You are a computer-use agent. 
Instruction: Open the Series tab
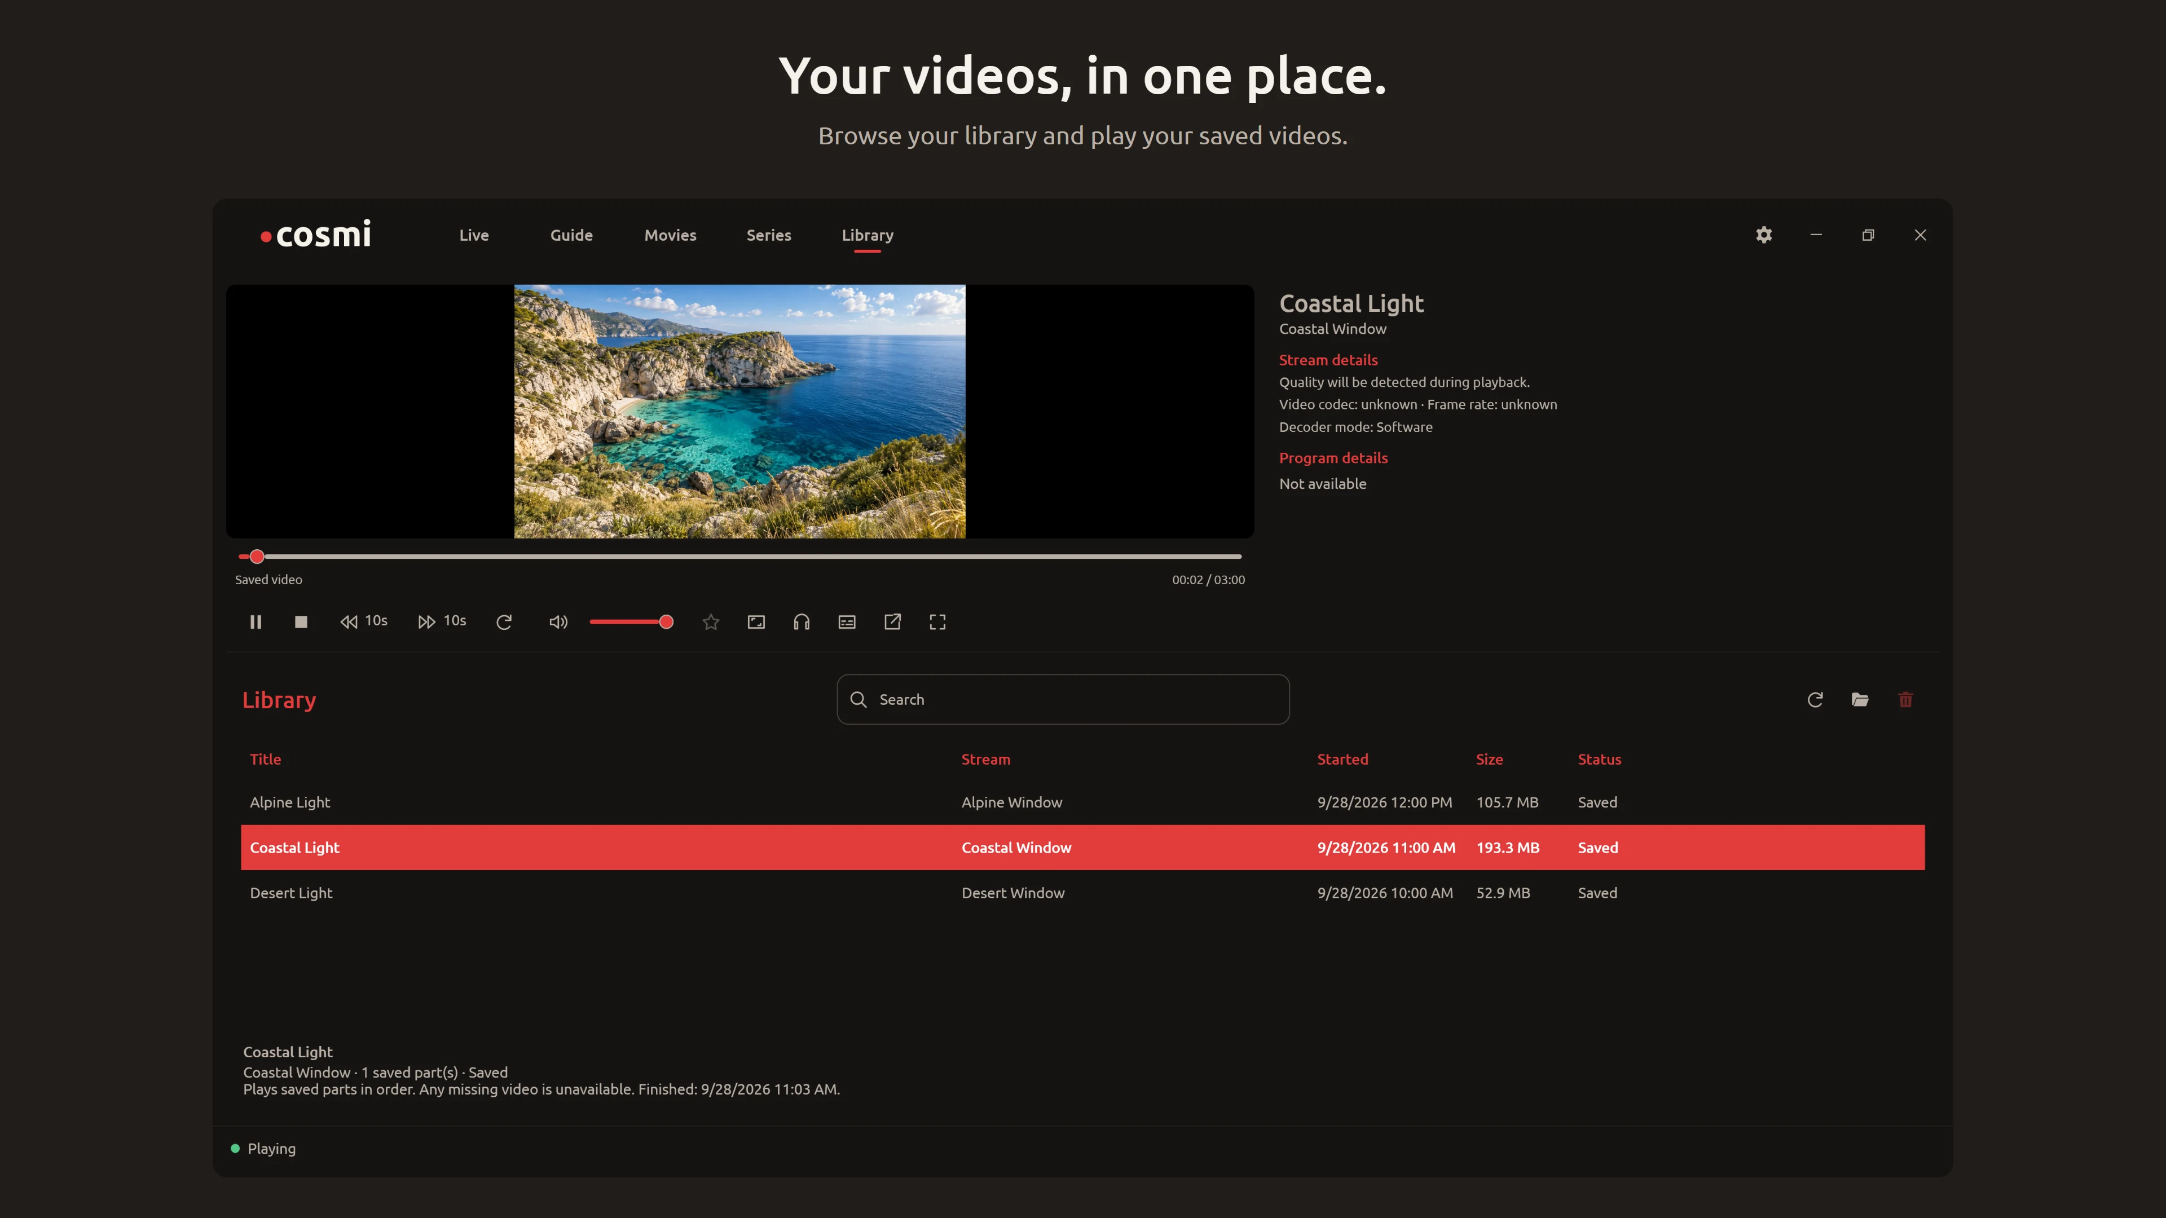tap(768, 235)
